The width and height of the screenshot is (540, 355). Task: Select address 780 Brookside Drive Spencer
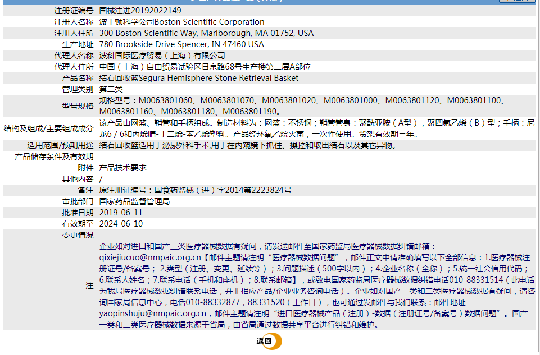181,44
